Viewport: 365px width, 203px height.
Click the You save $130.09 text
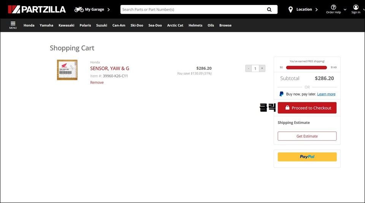point(194,73)
